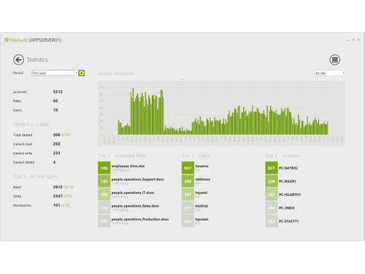The height and width of the screenshot is (274, 365).
Task: Maximize the FileAudit window
Action: tap(353, 39)
